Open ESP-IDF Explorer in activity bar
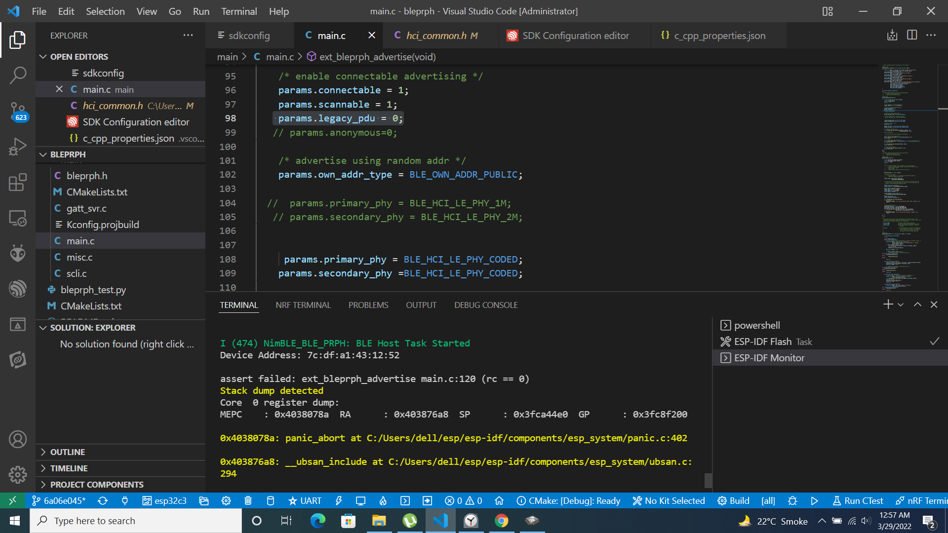 tap(18, 289)
